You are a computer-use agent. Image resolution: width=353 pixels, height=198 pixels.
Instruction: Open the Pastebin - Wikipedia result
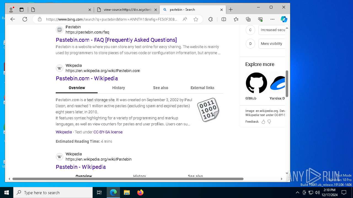tap(81, 167)
